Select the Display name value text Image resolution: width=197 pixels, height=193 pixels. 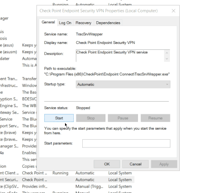[105, 43]
